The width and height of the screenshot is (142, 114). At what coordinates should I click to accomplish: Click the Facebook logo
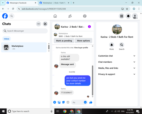(x=5, y=16)
